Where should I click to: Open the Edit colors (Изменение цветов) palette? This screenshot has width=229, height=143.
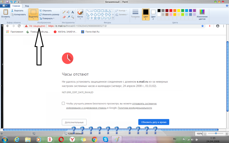[202, 14]
